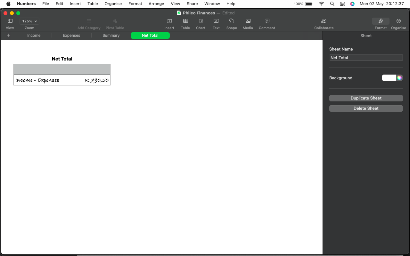Open the Arrange menu
The image size is (410, 256).
[x=156, y=4]
